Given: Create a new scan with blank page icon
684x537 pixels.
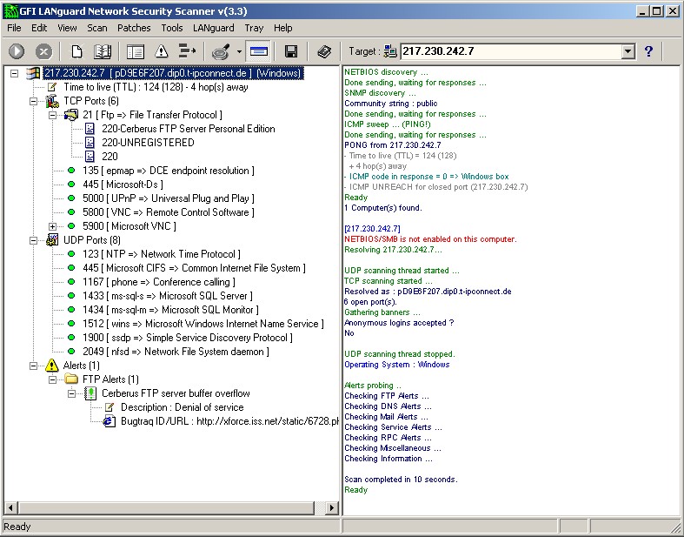Looking at the screenshot, I should pos(76,51).
